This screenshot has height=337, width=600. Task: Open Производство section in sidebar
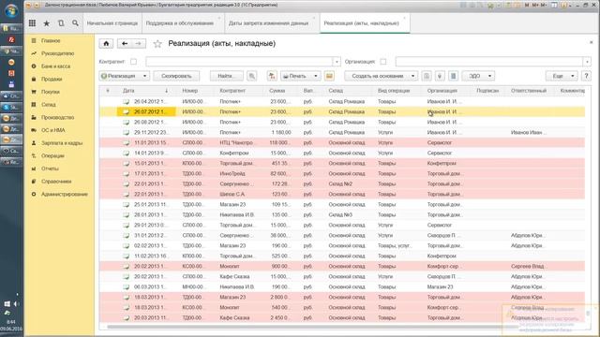pyautogui.click(x=57, y=118)
